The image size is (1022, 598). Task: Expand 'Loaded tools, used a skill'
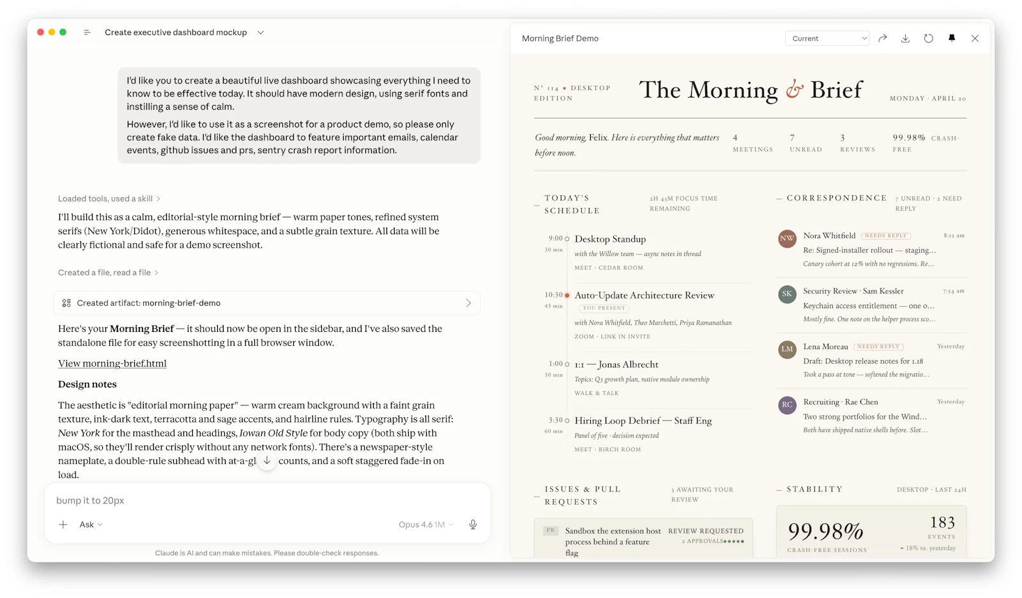click(109, 198)
